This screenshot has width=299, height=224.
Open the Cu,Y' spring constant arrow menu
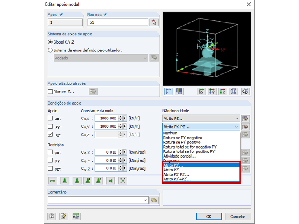click(x=125, y=126)
